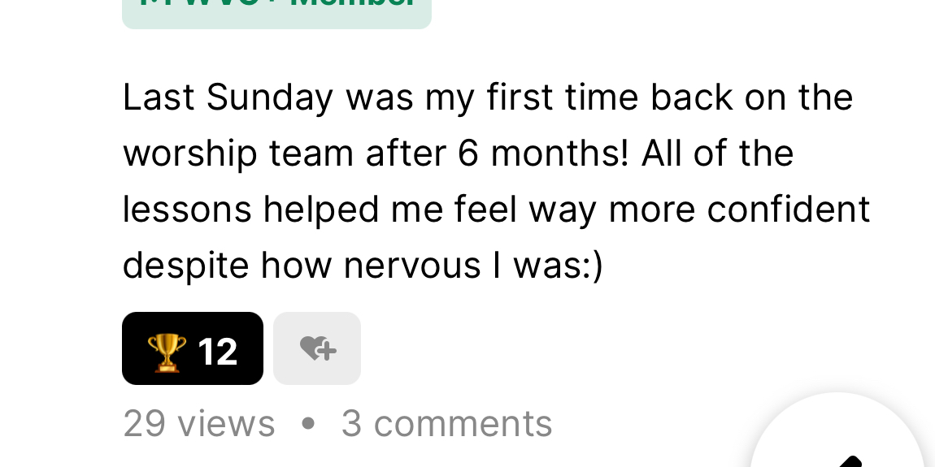Click the small plus on the heart icon
The height and width of the screenshot is (467, 935).
[x=328, y=351]
